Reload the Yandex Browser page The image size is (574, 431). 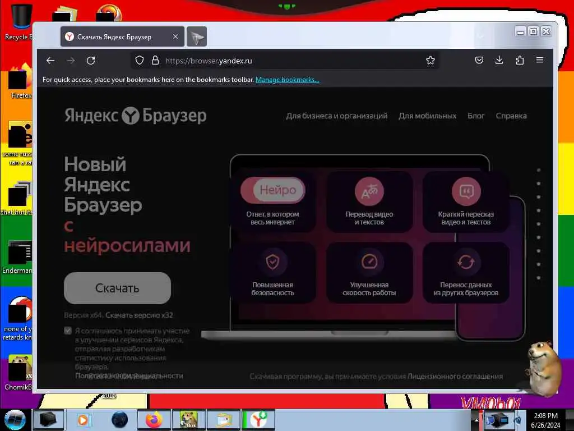(91, 61)
